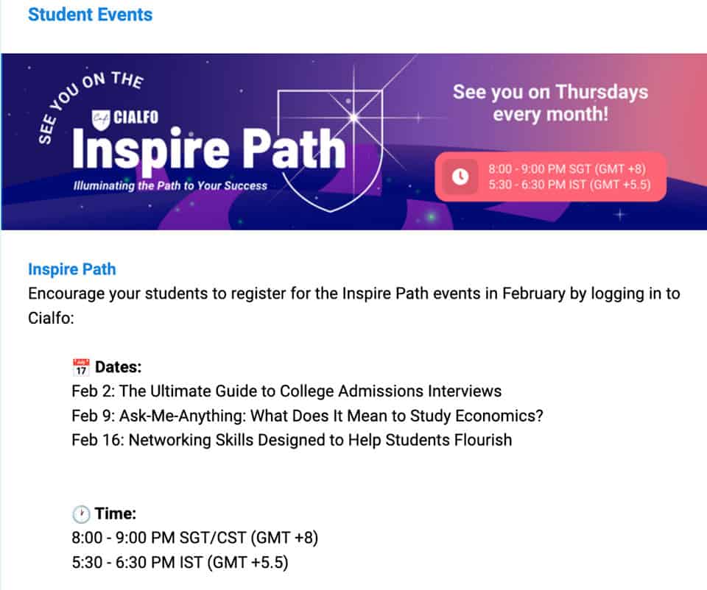Select the Feb 2 College Admissions Interviews line
This screenshot has width=707, height=590.
286,391
